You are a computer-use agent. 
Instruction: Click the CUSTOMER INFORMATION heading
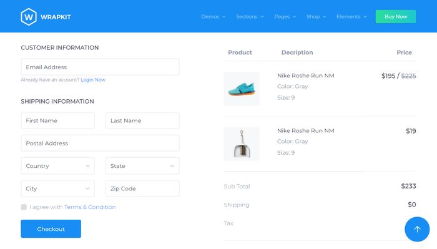click(x=60, y=47)
